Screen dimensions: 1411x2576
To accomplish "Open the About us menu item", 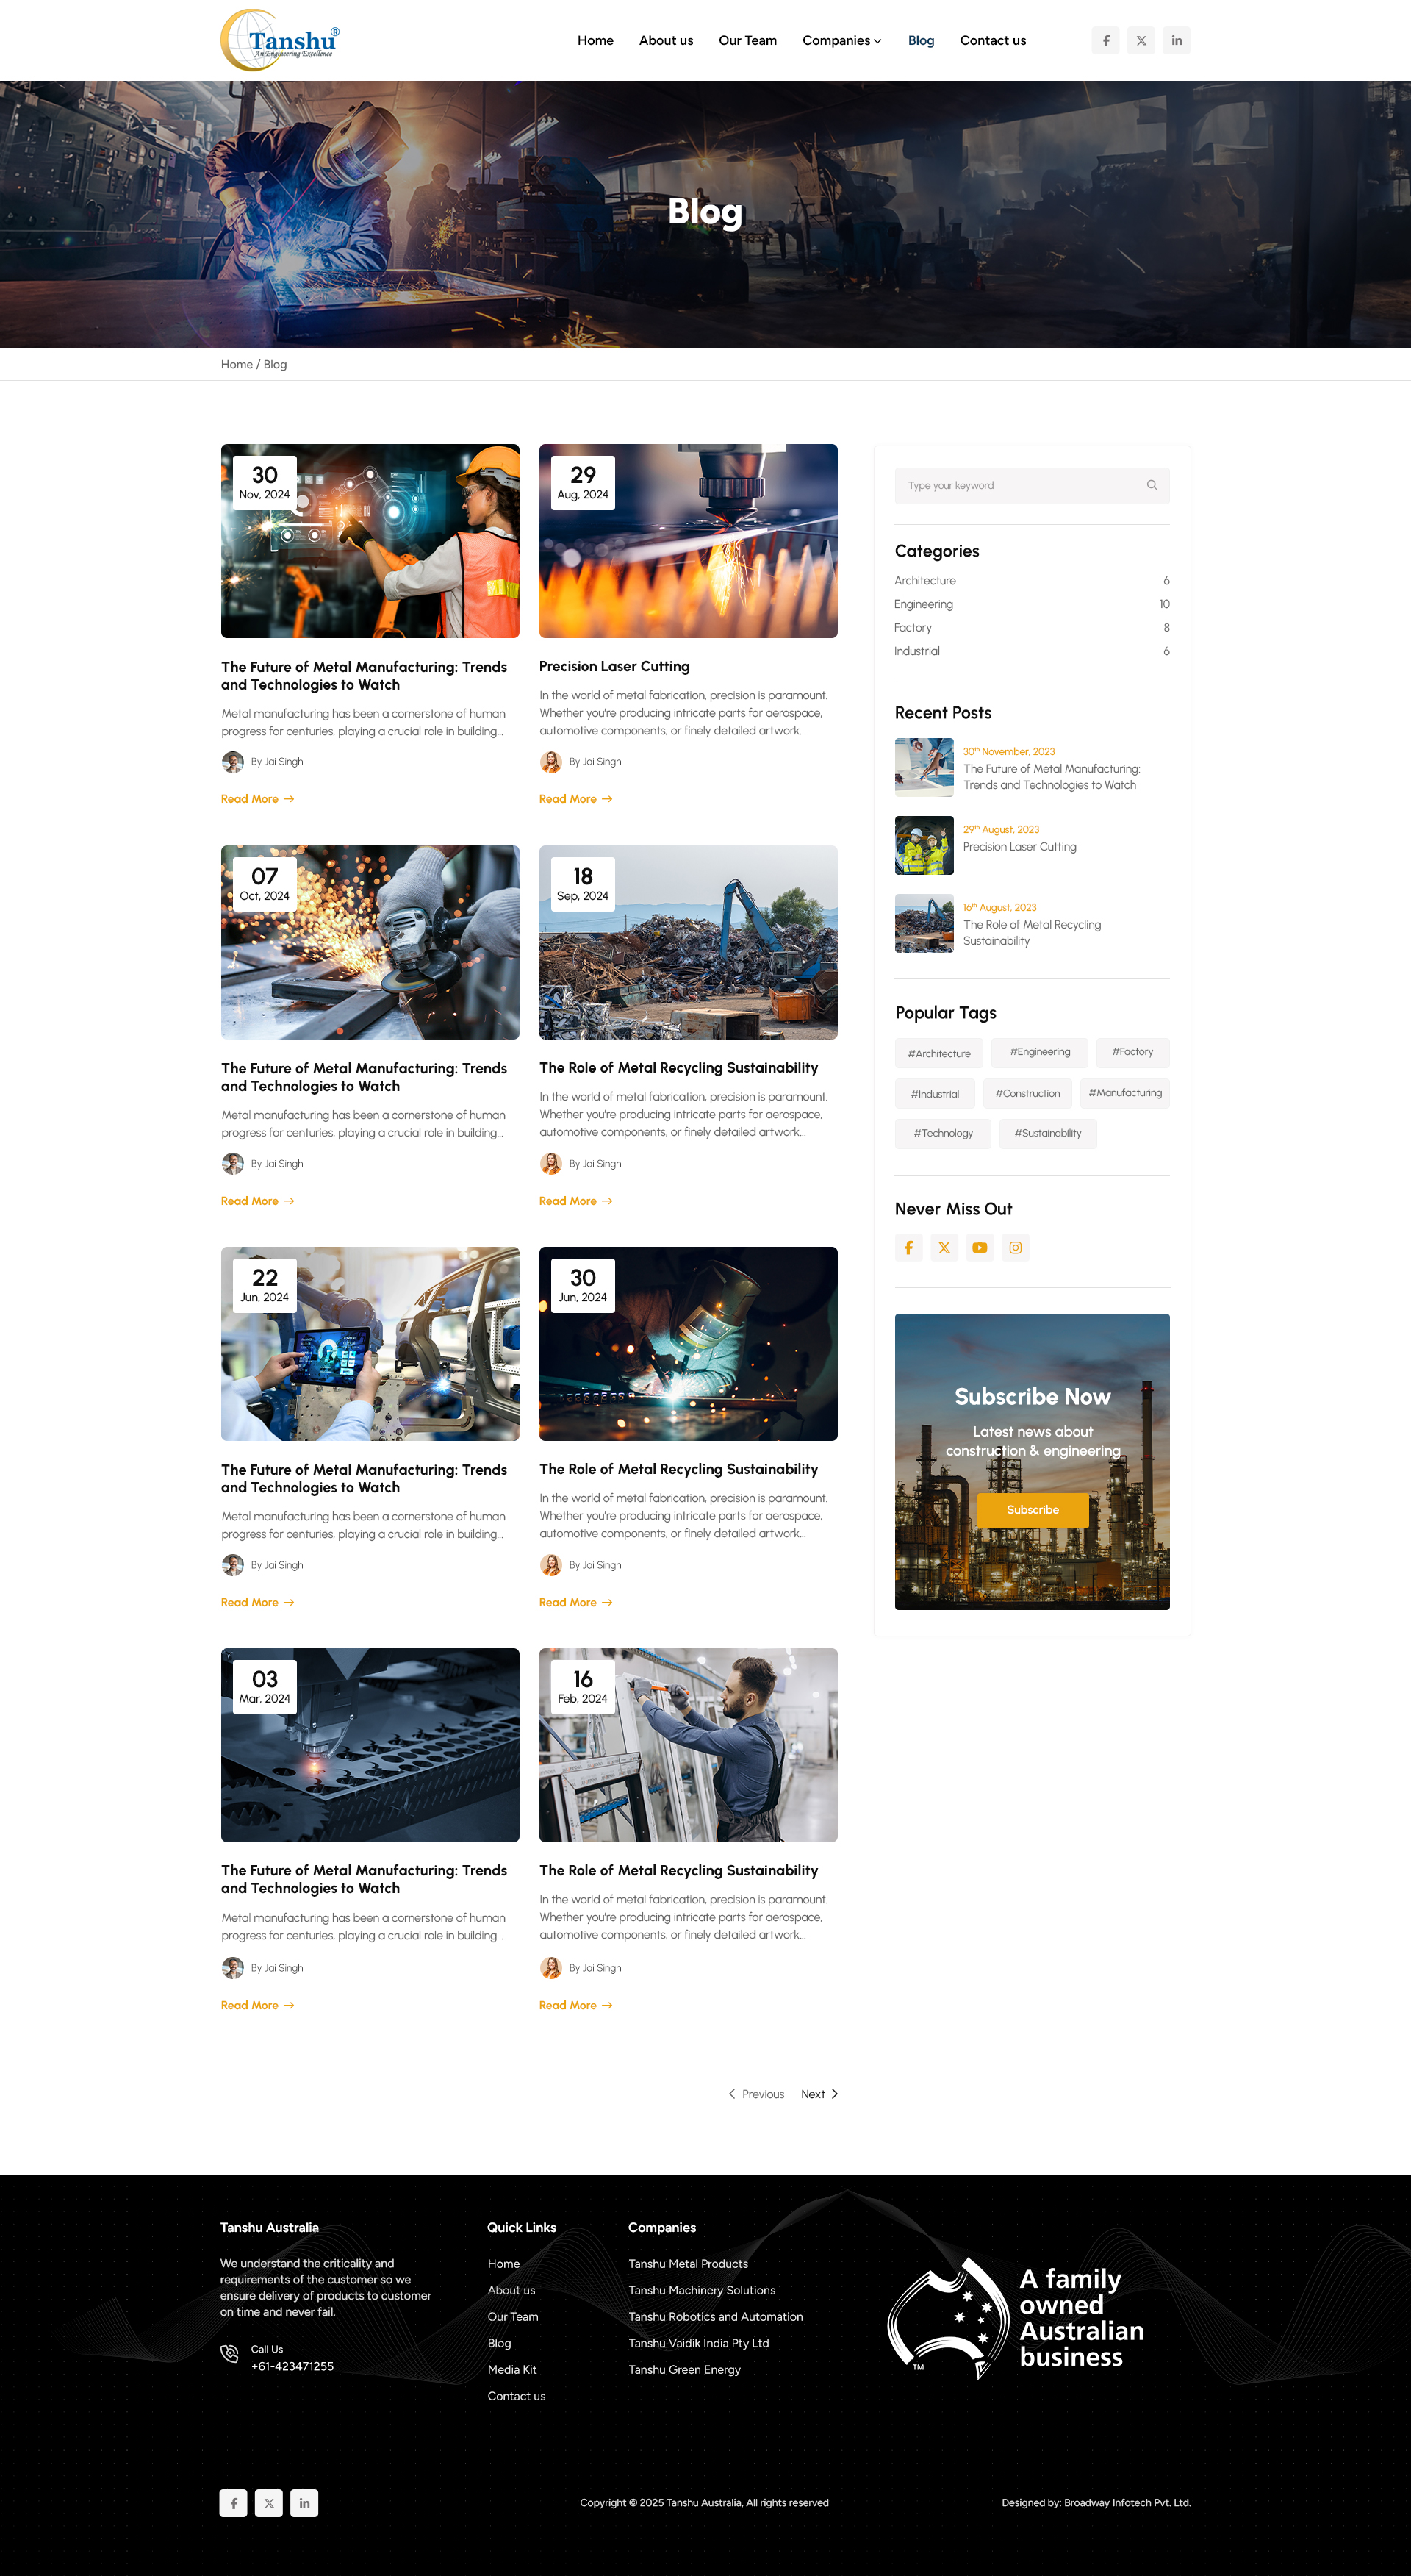I will 666,41.
